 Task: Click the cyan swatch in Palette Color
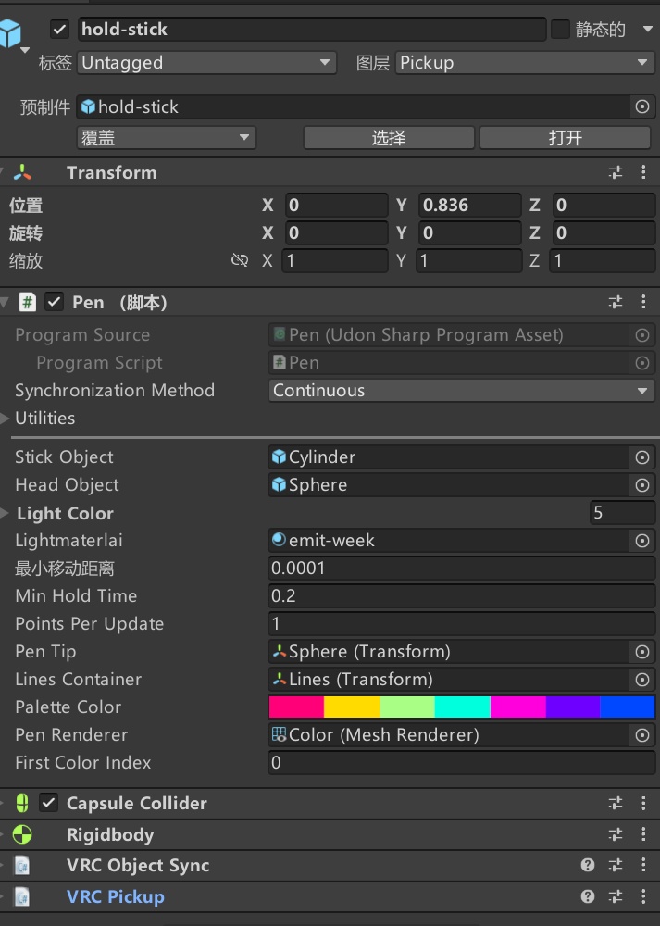click(x=462, y=707)
